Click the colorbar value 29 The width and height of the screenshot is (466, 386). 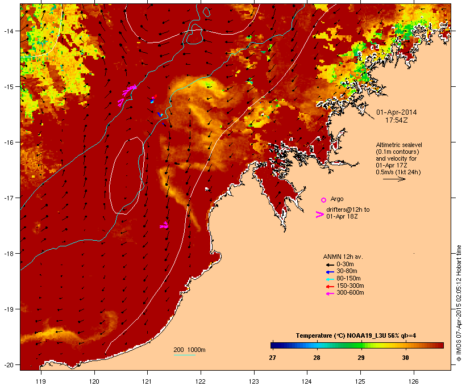coord(361,358)
